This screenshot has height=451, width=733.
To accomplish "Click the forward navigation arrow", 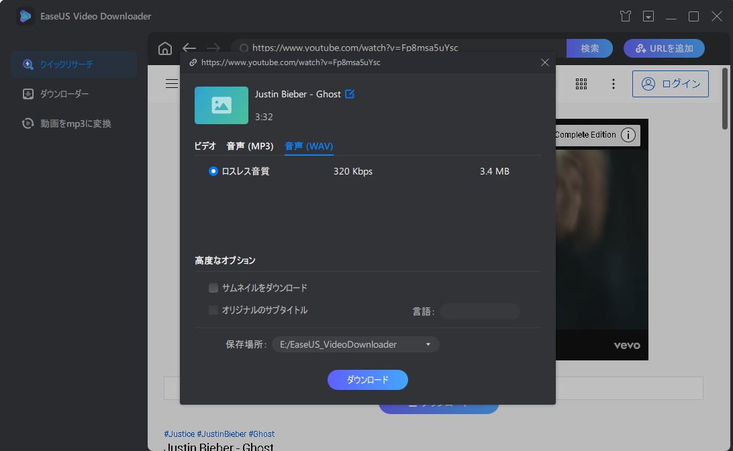I will point(213,48).
